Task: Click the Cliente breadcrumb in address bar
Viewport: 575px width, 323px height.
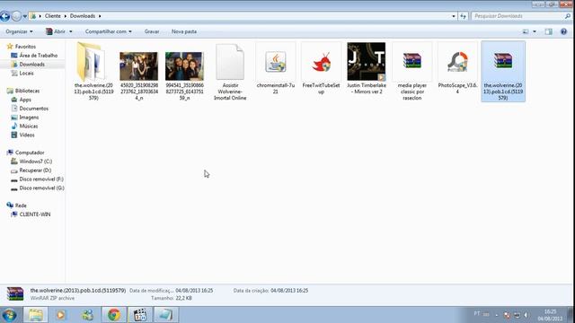Action: [53, 16]
